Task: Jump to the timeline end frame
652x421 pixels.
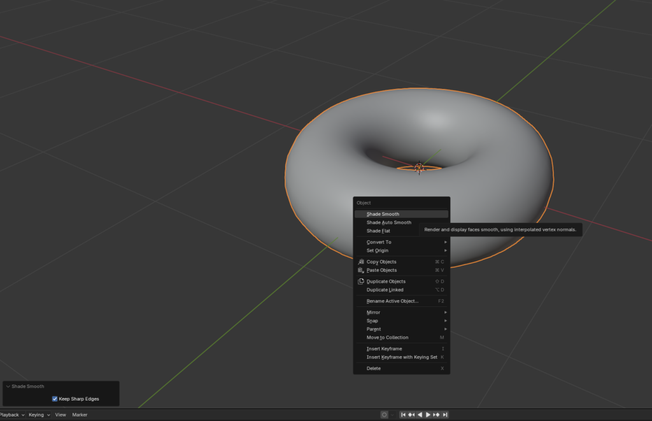Action: coord(445,415)
